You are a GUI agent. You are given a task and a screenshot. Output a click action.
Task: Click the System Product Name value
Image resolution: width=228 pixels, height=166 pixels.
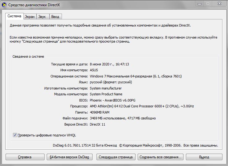pos(106,94)
